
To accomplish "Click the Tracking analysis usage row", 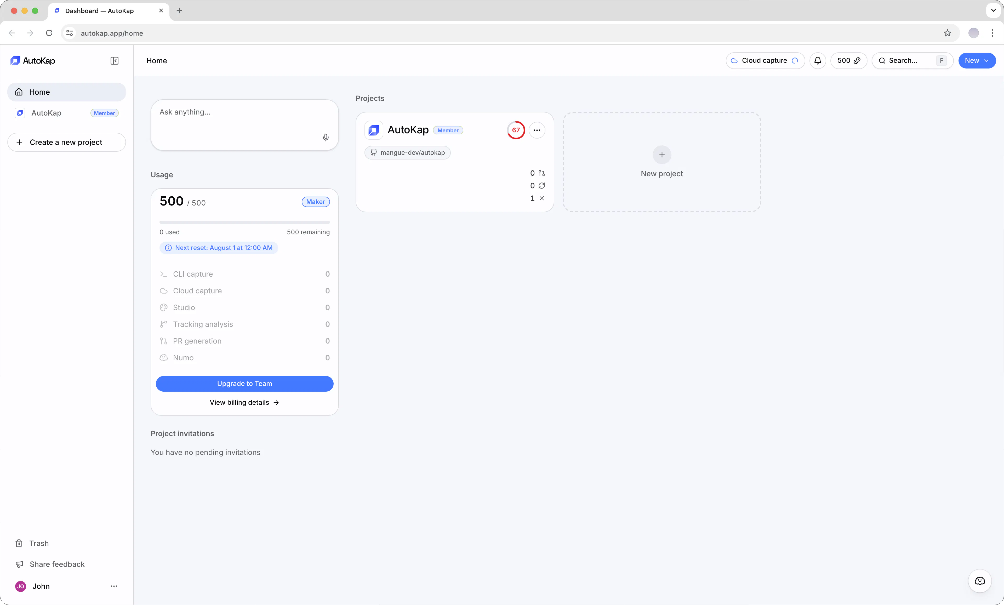I will point(244,324).
